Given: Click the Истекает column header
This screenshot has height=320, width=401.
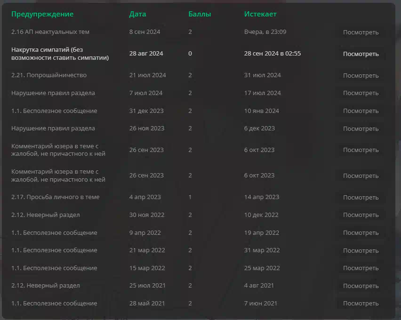Looking at the screenshot, I should point(260,14).
